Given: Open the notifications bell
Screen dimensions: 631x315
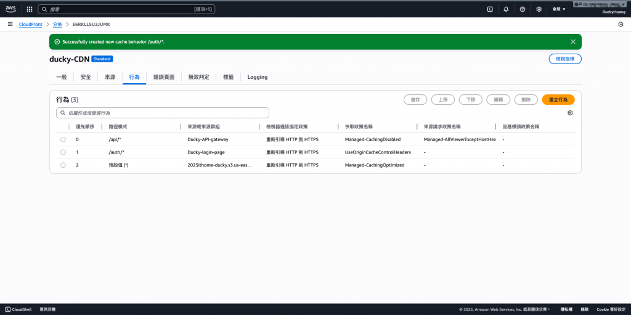Looking at the screenshot, I should pos(507,9).
